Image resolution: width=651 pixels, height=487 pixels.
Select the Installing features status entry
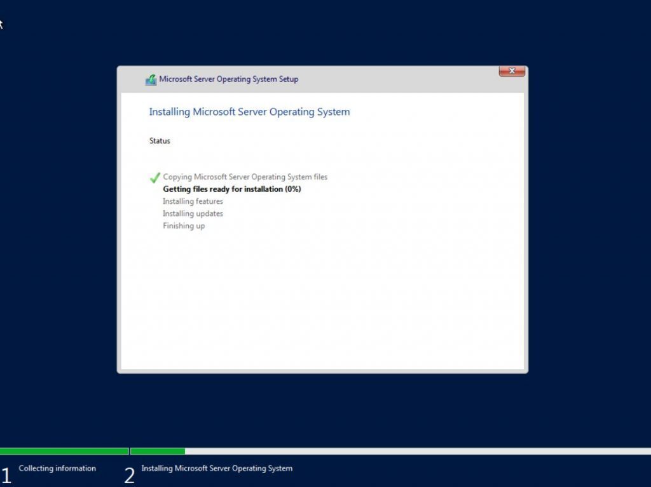pyautogui.click(x=193, y=201)
